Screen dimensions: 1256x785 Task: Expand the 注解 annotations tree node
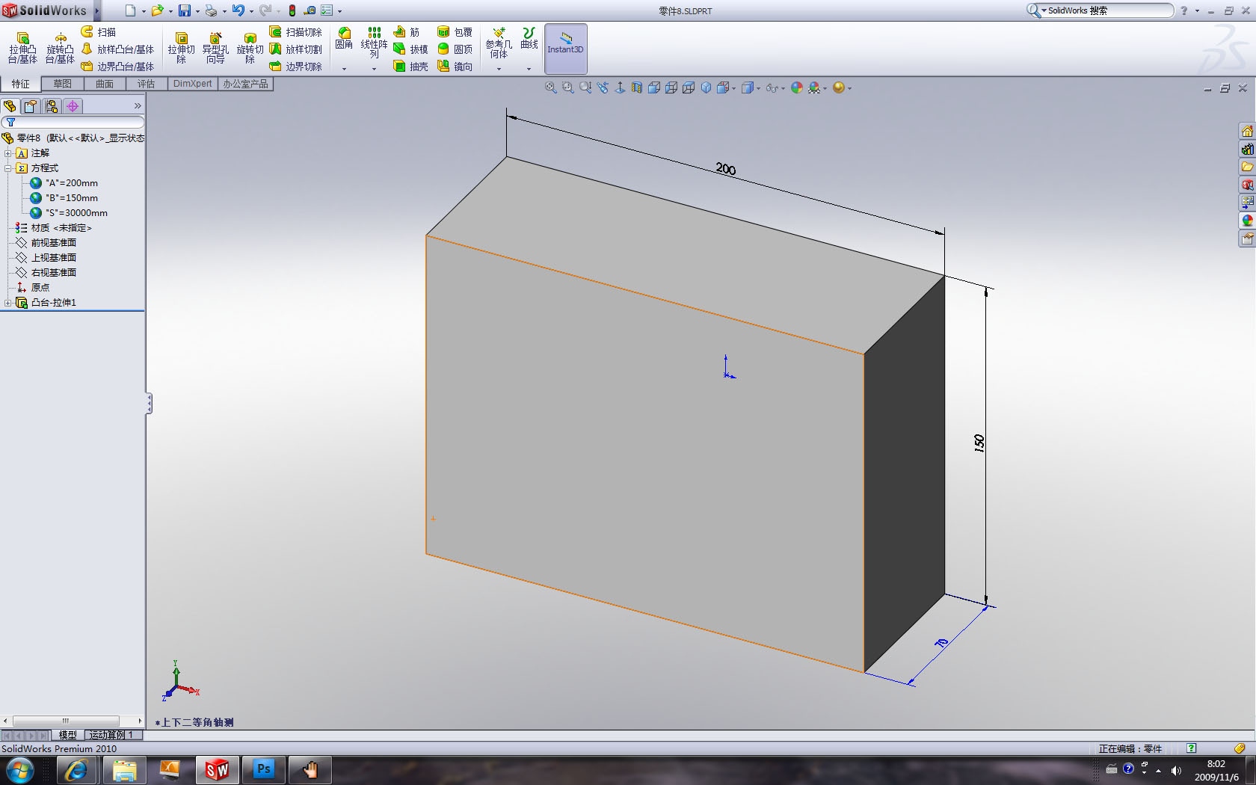coord(8,153)
